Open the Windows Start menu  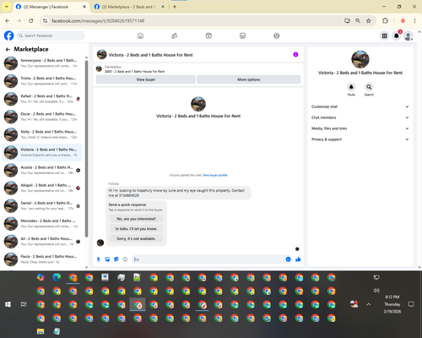[8, 304]
